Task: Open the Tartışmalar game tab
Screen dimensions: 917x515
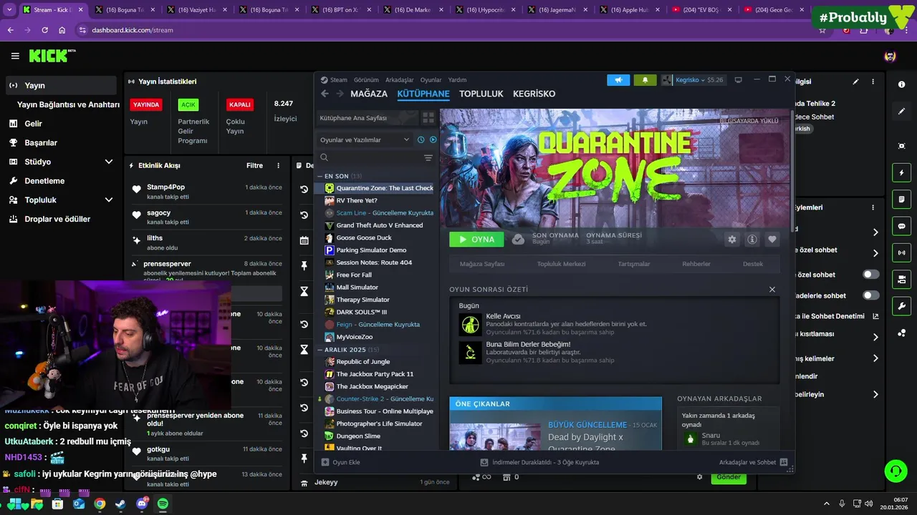Action: pos(634,264)
